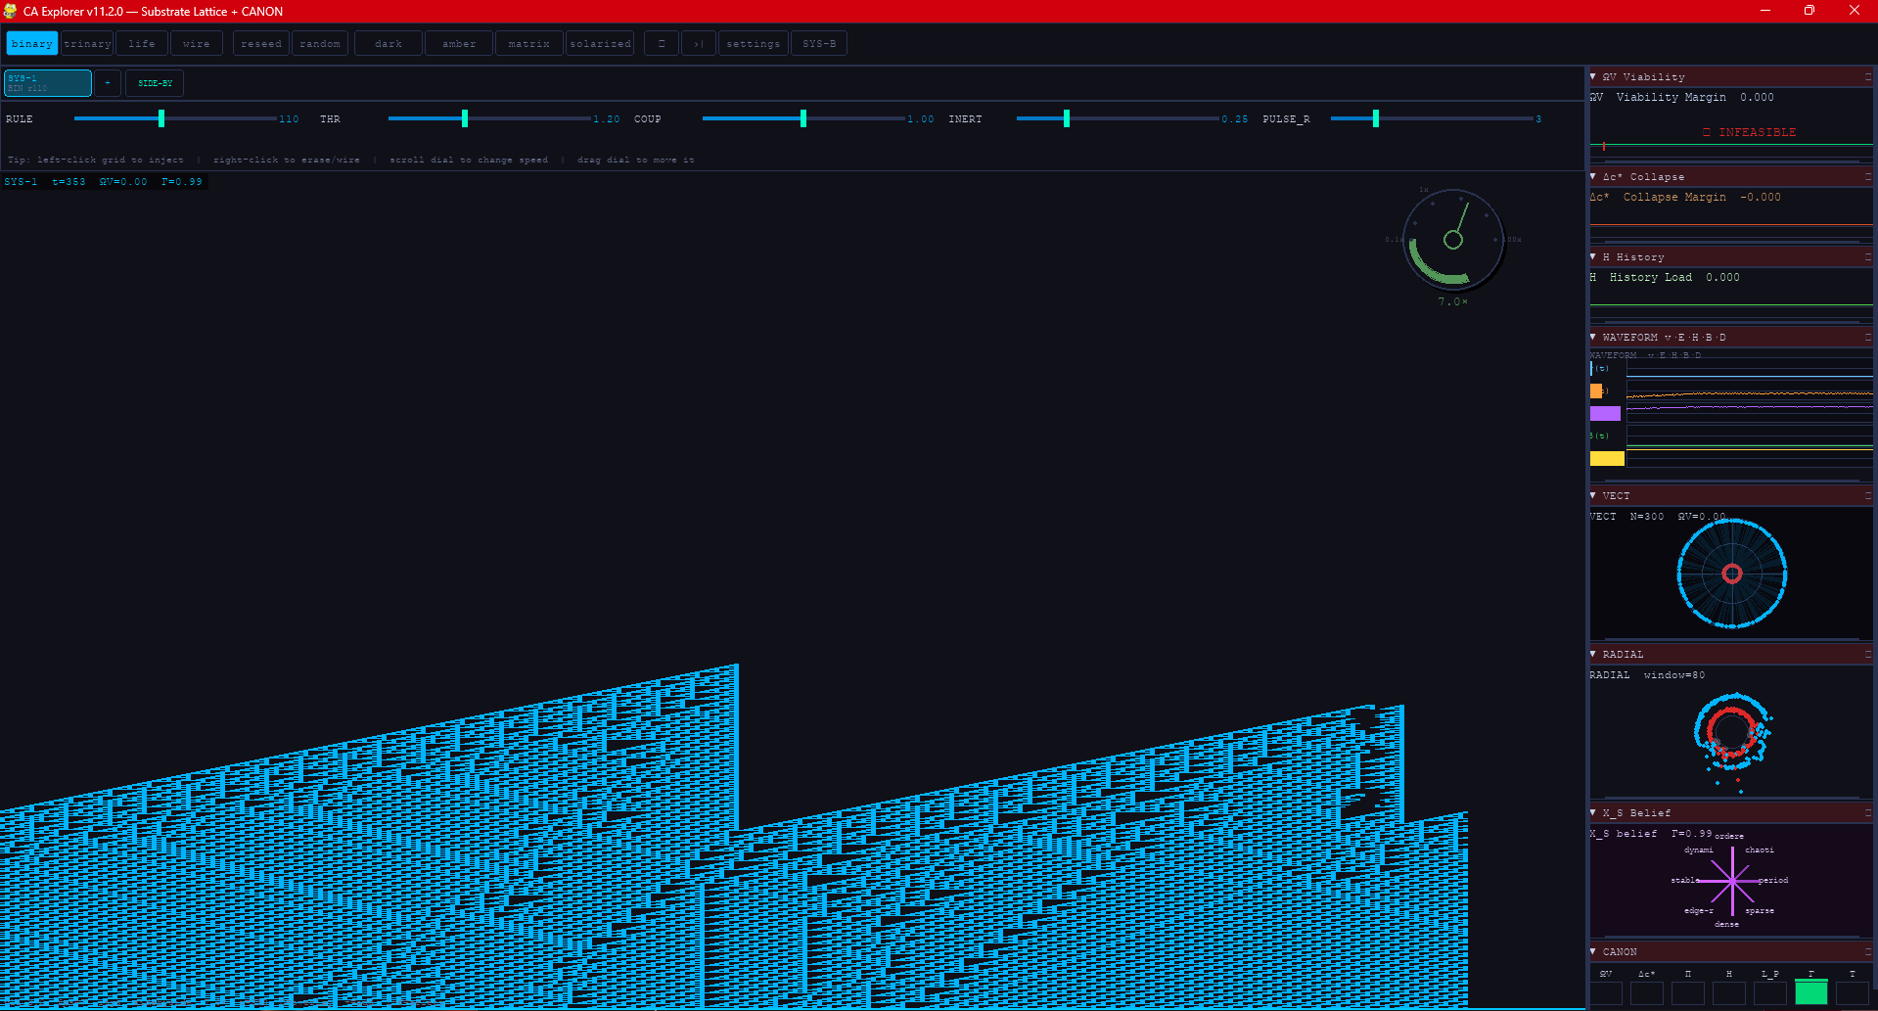Click the step-forward icon button
The width and height of the screenshot is (1878, 1011).
(x=699, y=44)
